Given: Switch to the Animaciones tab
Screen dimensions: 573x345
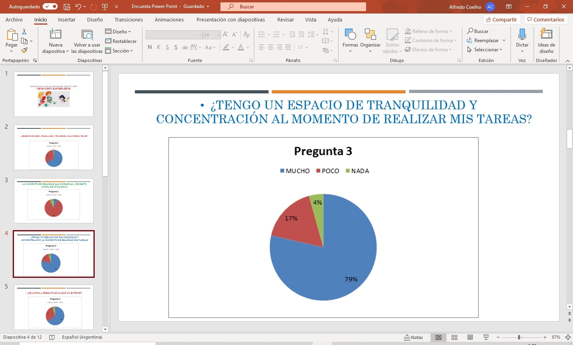Looking at the screenshot, I should point(169,19).
